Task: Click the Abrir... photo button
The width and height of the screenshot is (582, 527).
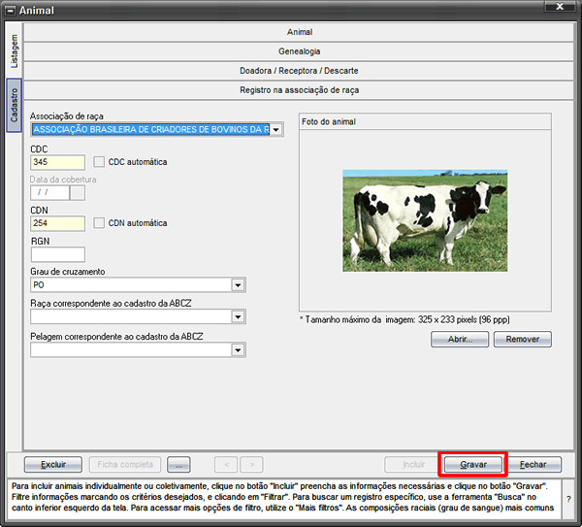Action: (460, 339)
